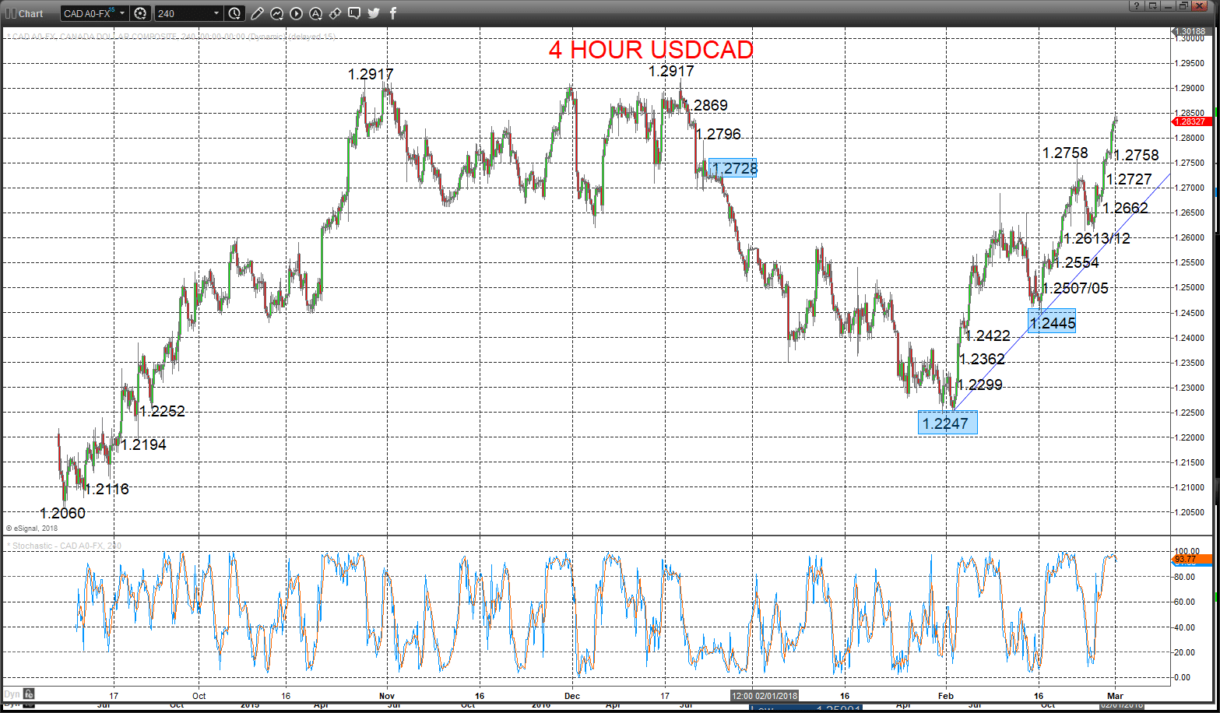
Task: Share chart via the Twitter icon
Action: [374, 13]
